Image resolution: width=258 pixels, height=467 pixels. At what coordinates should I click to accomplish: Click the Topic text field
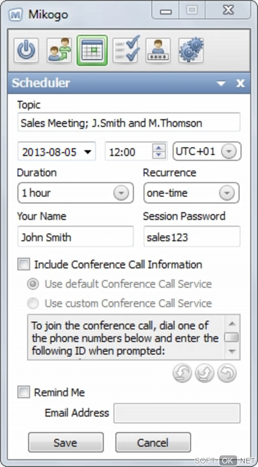point(129,123)
